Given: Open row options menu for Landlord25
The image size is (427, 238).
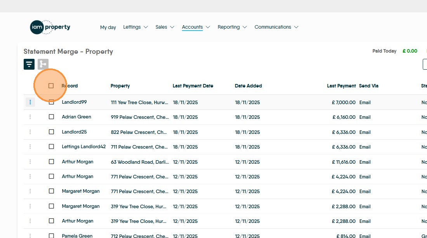Looking at the screenshot, I should pos(30,132).
